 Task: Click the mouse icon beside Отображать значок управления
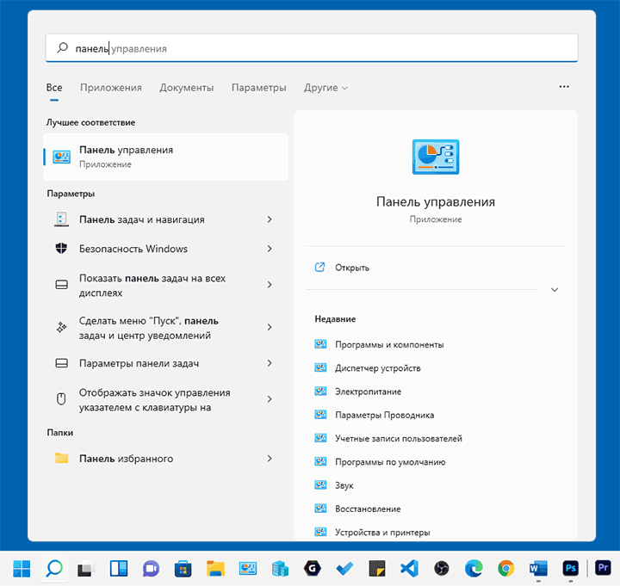[x=61, y=399]
